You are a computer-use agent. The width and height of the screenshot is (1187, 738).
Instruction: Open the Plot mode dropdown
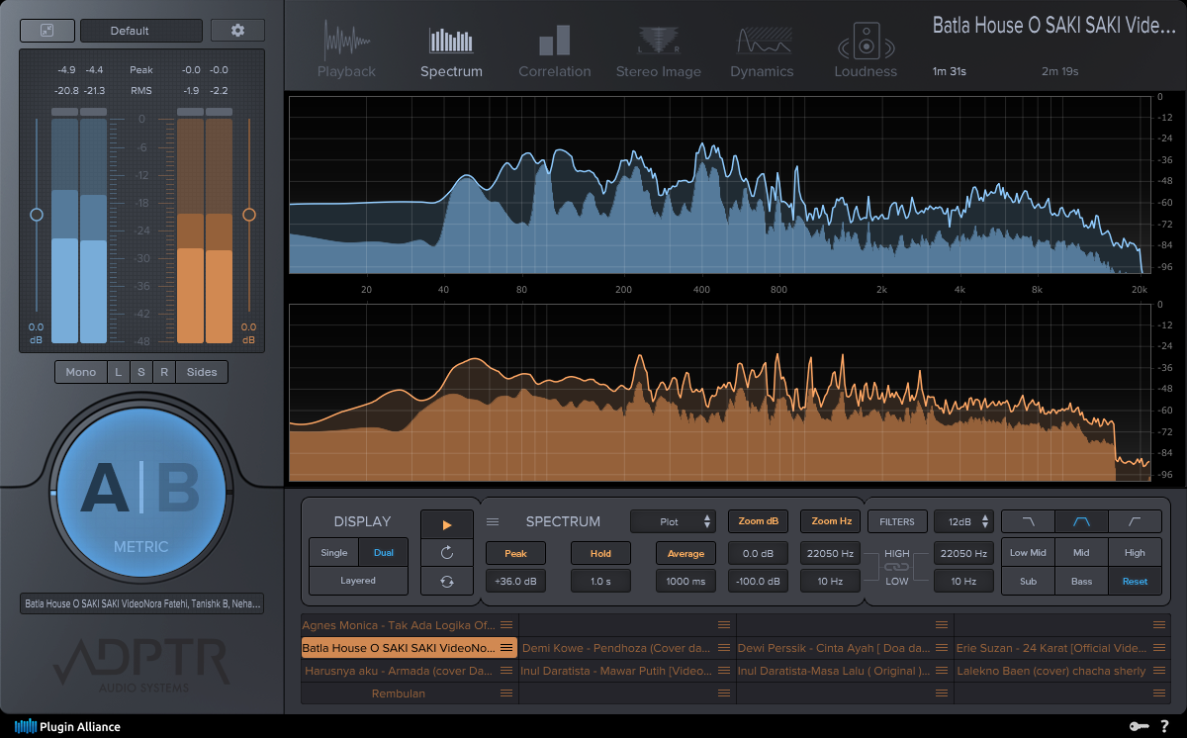673,521
